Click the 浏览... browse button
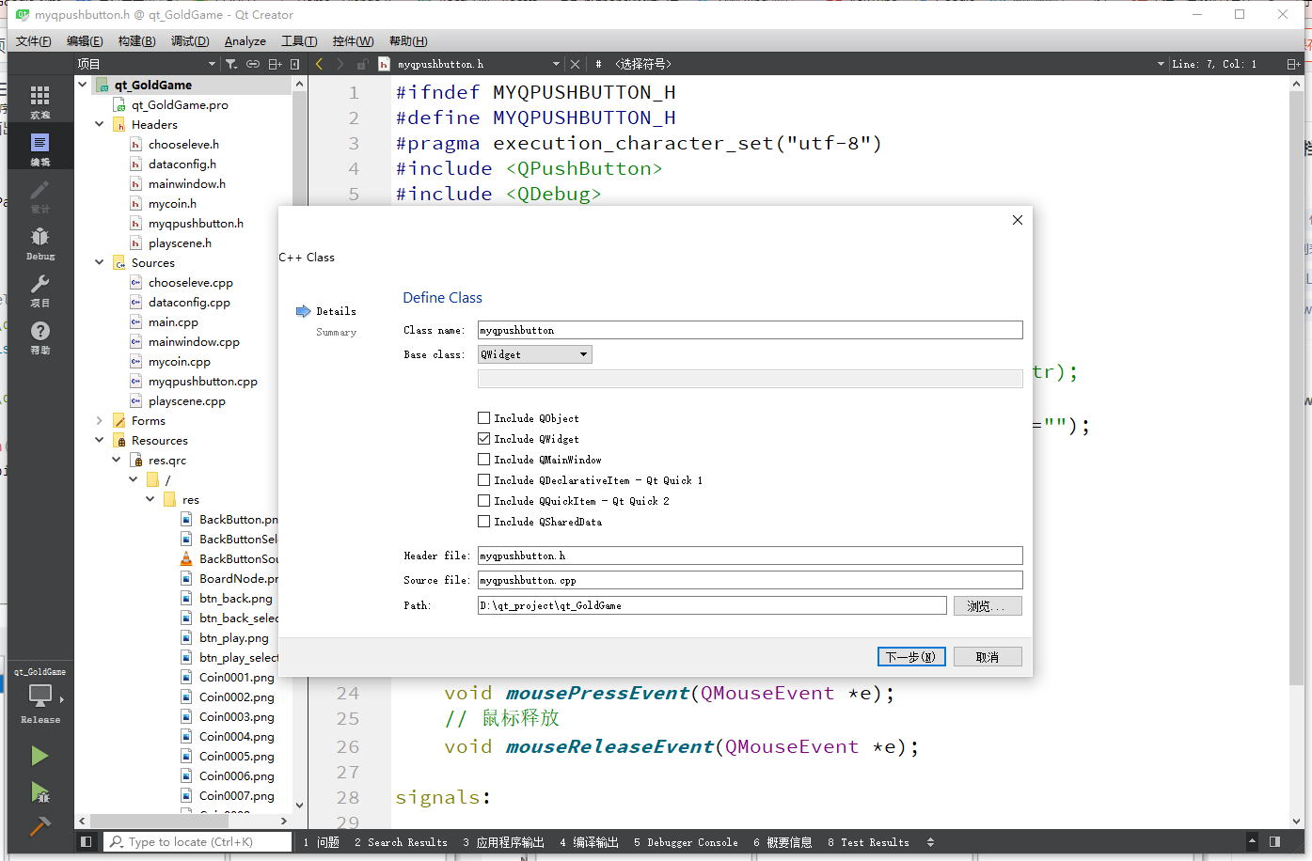 (988, 606)
